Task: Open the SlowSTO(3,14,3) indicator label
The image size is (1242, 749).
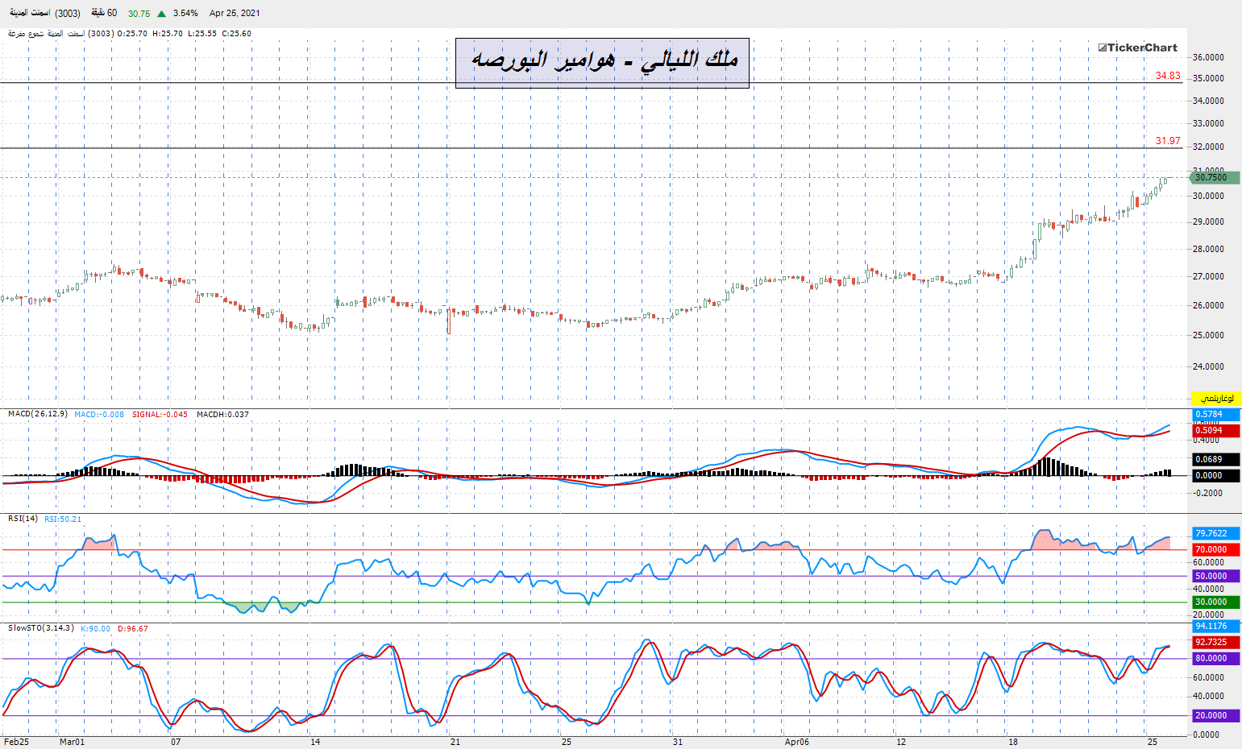Action: click(x=41, y=628)
